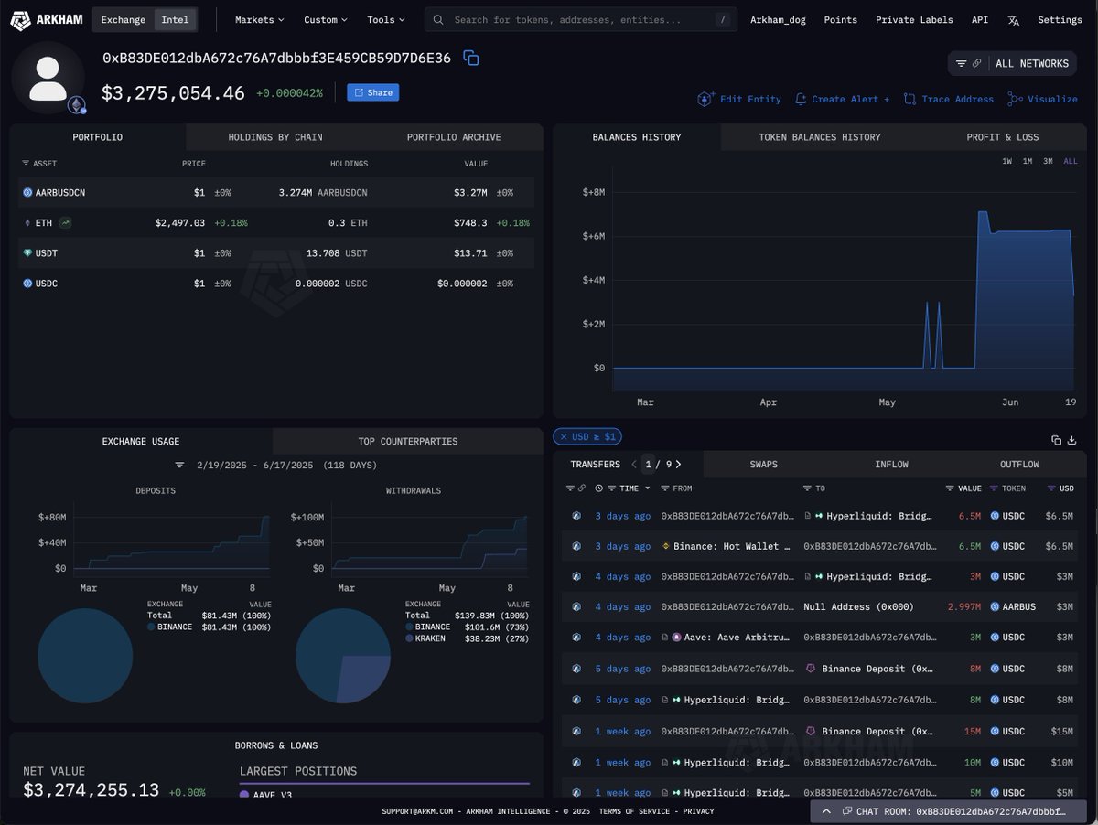
Task: Click Create Alert + link
Action: pos(842,99)
